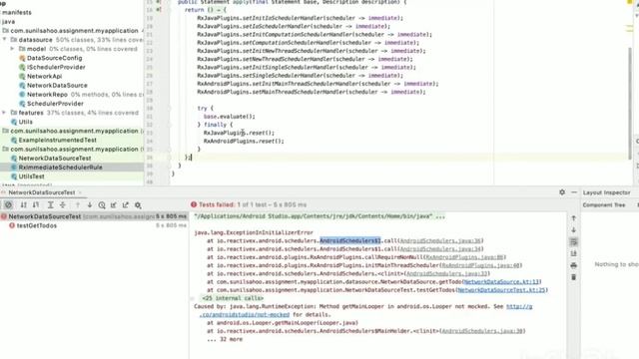This screenshot has height=359, width=639.
Task: Select testGetTodos failed test
Action: tap(36, 225)
